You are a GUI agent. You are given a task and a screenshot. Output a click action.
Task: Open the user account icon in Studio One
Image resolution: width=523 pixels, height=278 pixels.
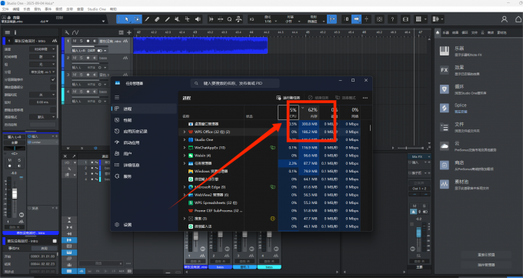tap(505, 19)
